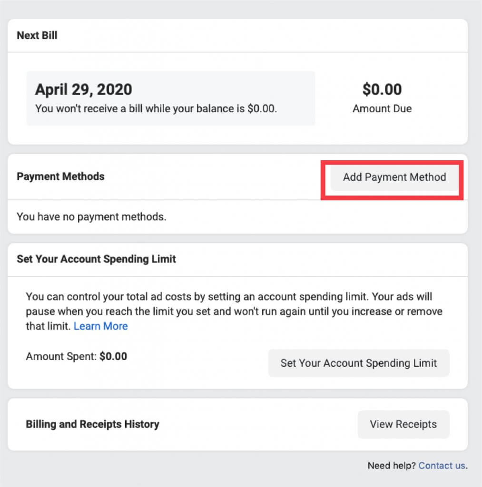Open the Learn More link
Image resolution: width=482 pixels, height=487 pixels.
[x=100, y=326]
